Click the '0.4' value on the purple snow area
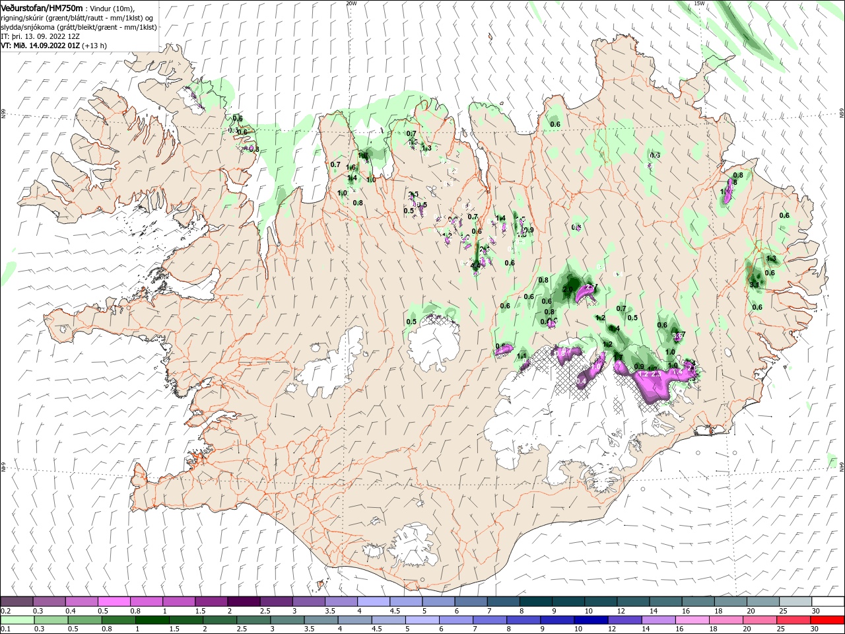 (582, 381)
